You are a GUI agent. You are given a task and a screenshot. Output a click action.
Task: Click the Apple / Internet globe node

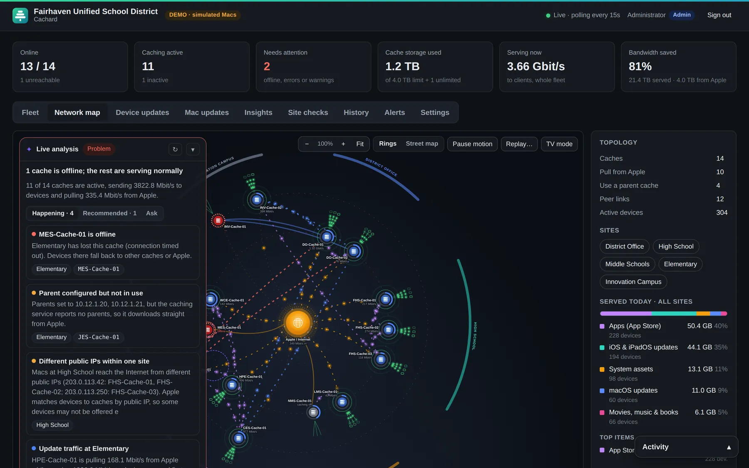(x=298, y=322)
